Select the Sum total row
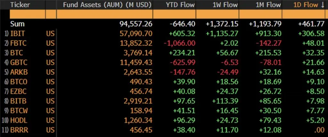 point(164,24)
